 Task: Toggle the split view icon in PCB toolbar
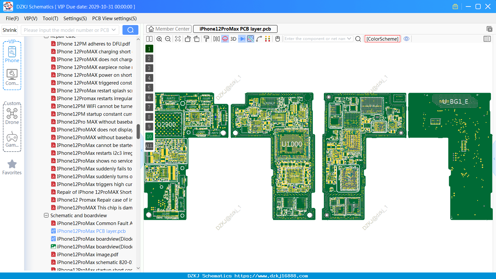pyautogui.click(x=149, y=39)
